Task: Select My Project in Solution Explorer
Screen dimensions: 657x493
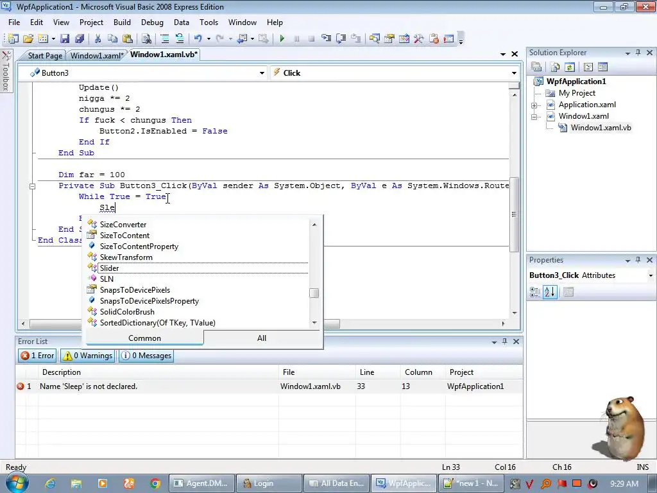Action: [577, 93]
